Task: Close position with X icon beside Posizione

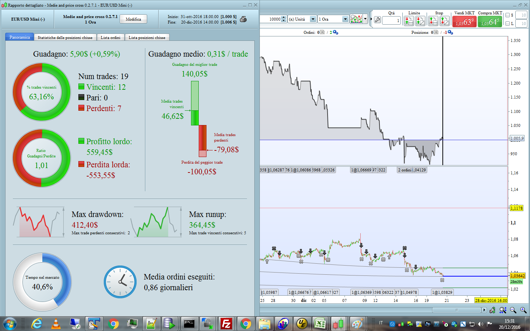Action: pos(436,32)
